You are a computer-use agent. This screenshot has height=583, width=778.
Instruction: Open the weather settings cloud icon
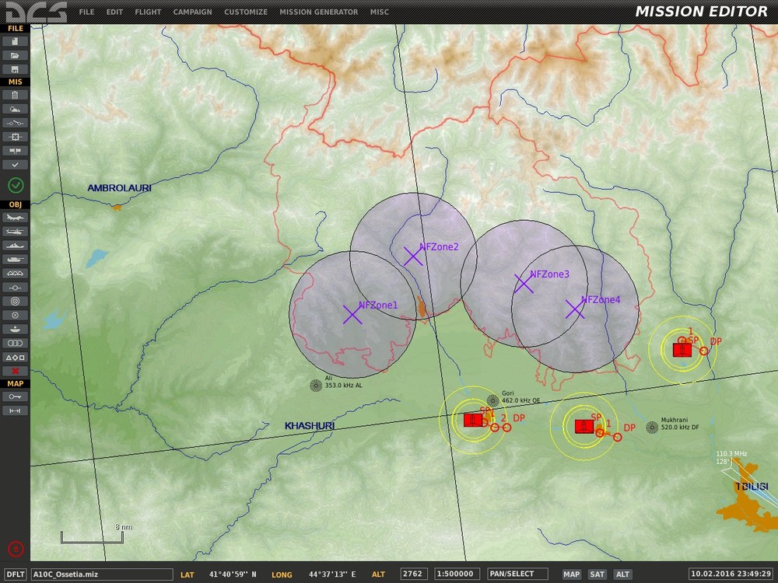(x=15, y=109)
